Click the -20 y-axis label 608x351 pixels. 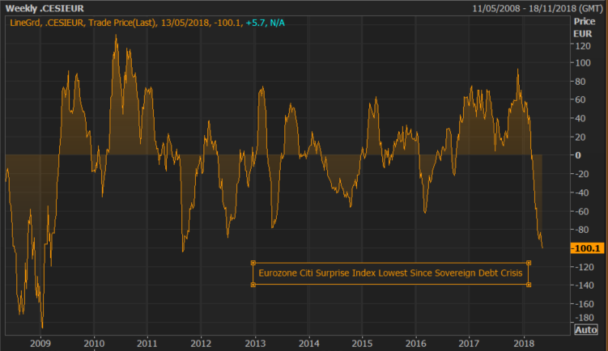[581, 174]
